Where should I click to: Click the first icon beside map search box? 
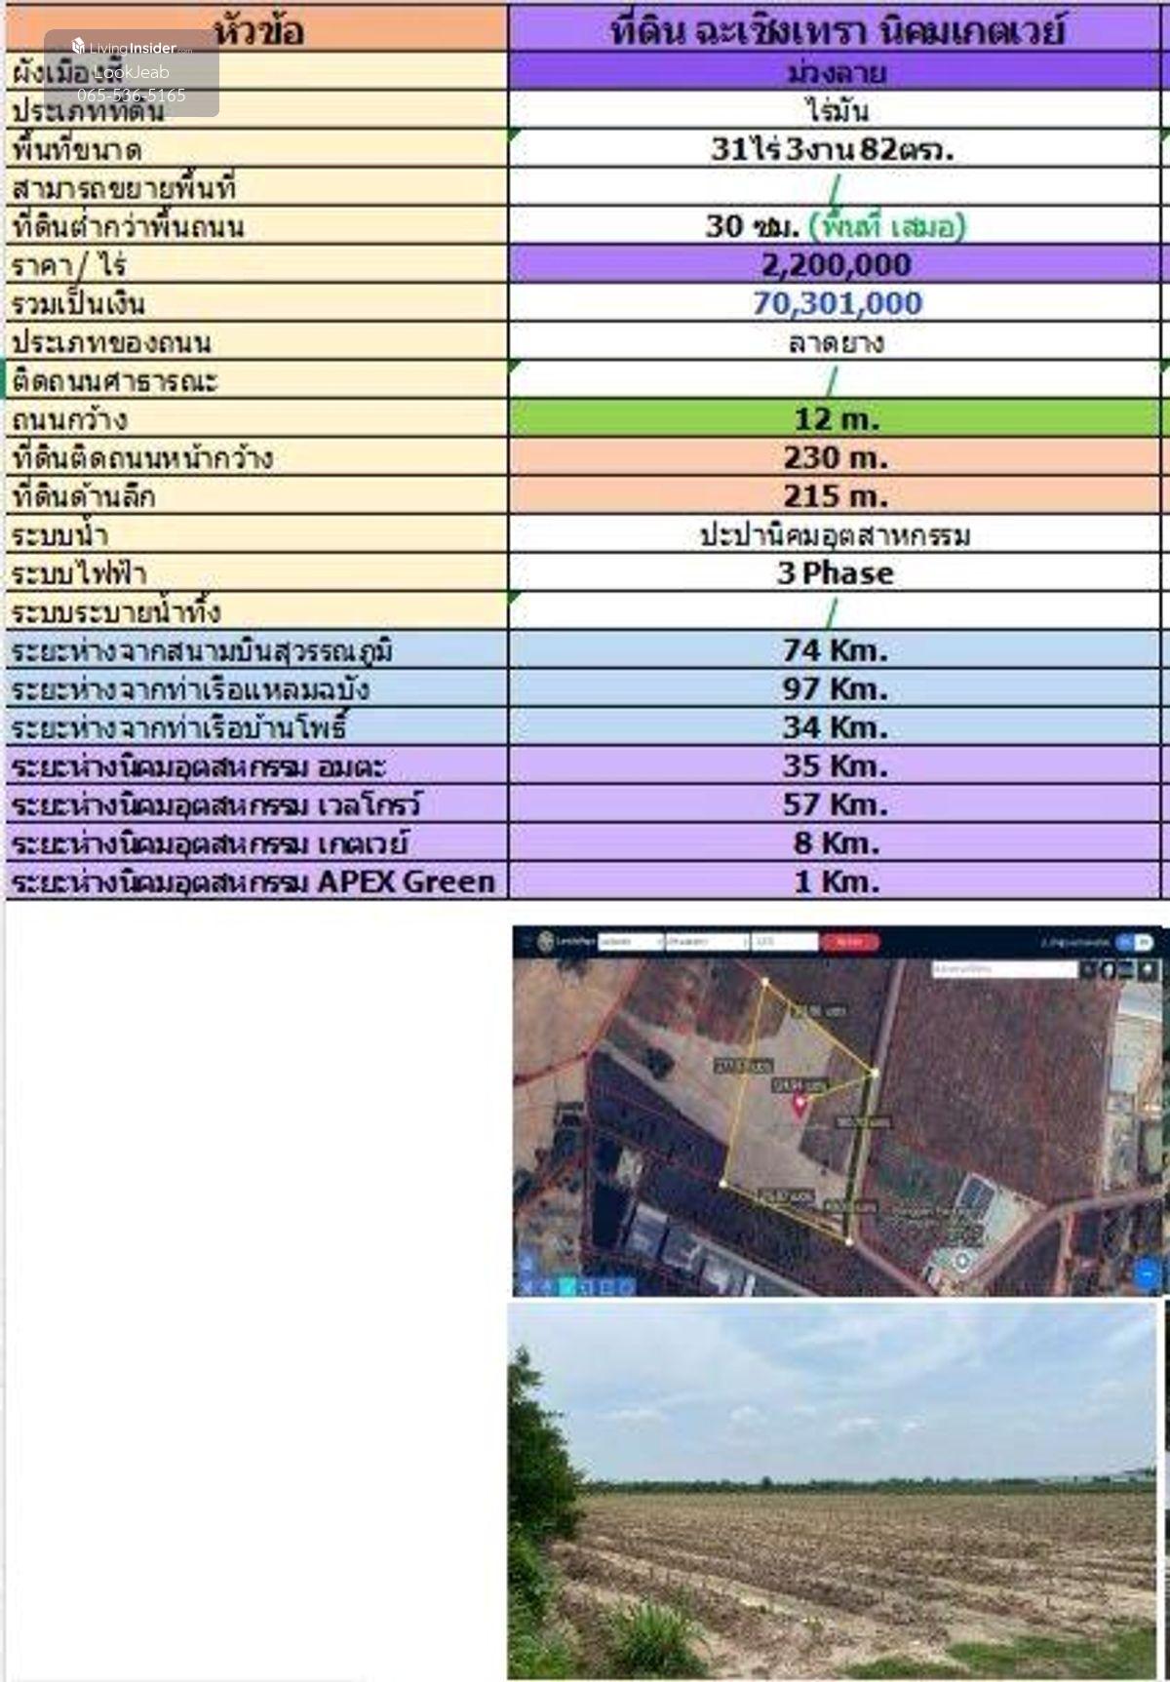coord(1090,969)
